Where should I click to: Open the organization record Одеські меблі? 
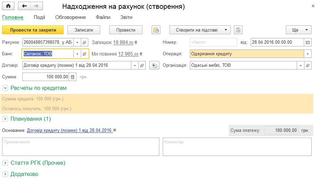pos(308,65)
